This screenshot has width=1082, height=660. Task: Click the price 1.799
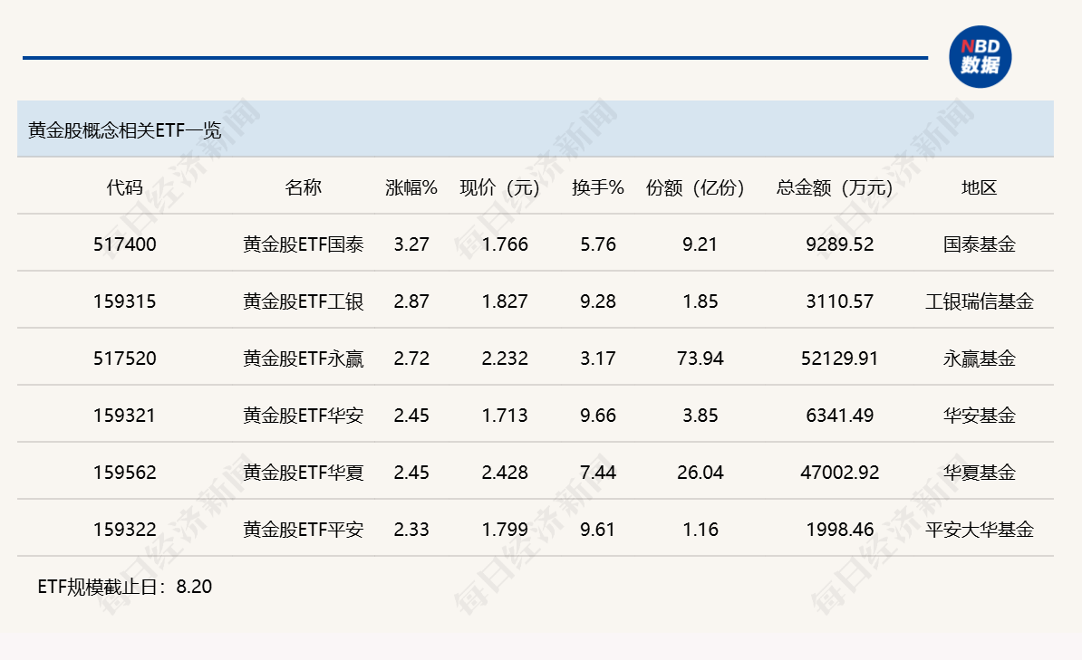tap(505, 530)
